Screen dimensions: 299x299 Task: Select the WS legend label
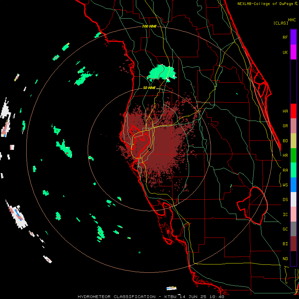click(285, 185)
